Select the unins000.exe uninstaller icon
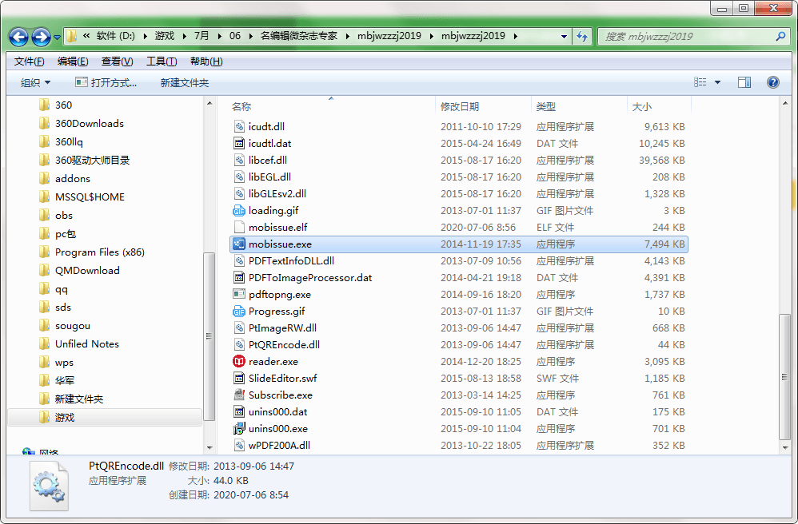Image resolution: width=798 pixels, height=524 pixels. [x=239, y=428]
